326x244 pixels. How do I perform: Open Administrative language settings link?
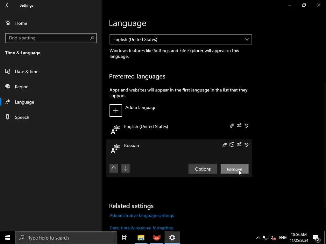(142, 216)
